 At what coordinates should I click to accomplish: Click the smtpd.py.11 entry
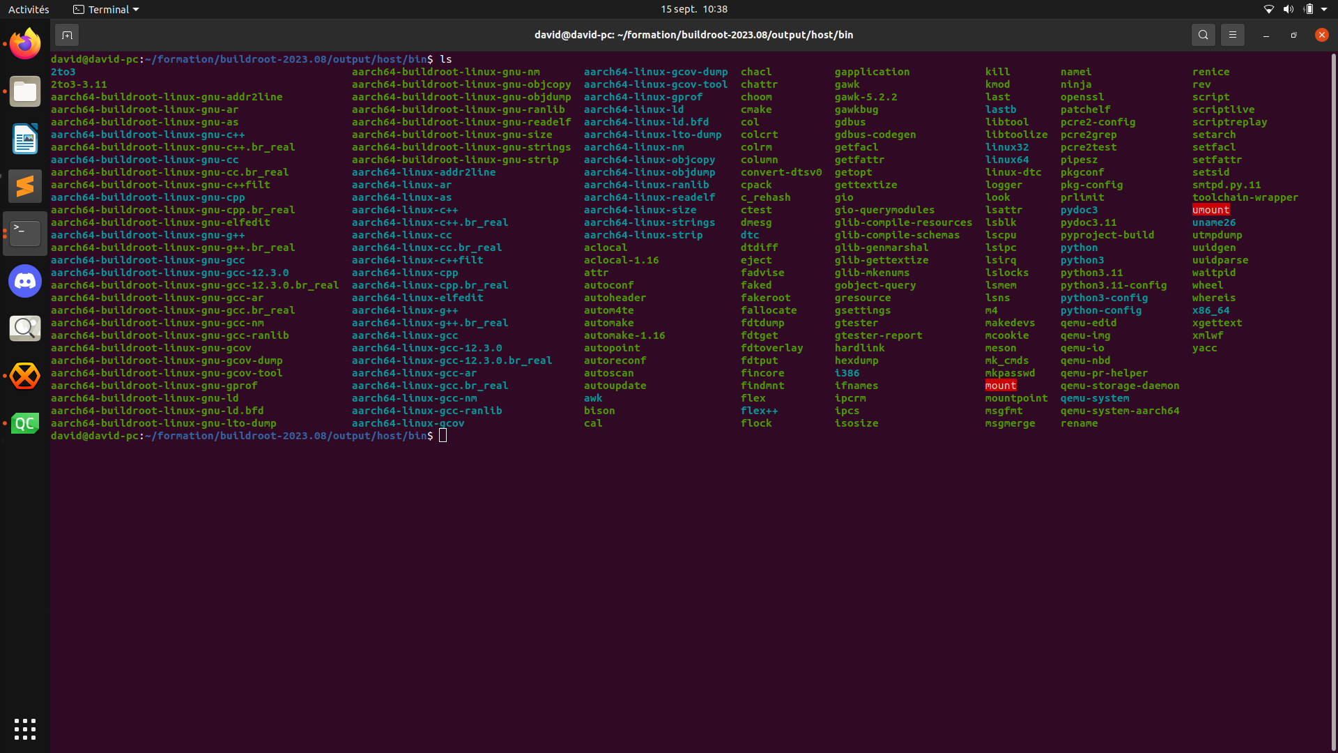[x=1226, y=185]
